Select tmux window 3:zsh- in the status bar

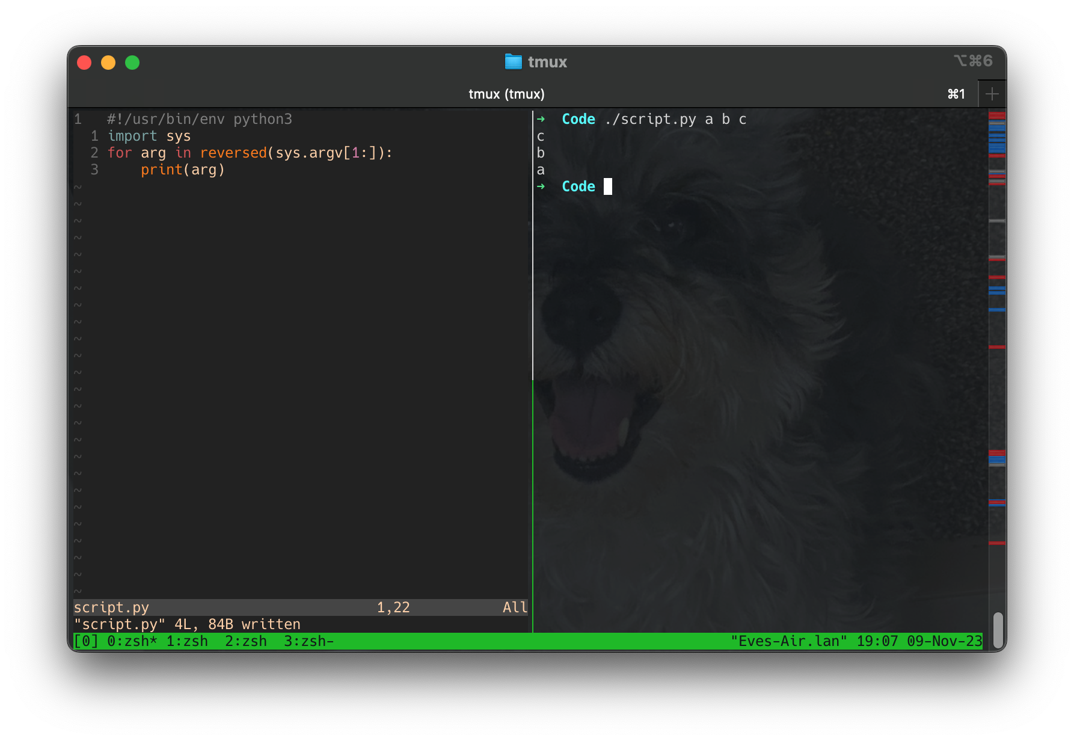coord(308,641)
